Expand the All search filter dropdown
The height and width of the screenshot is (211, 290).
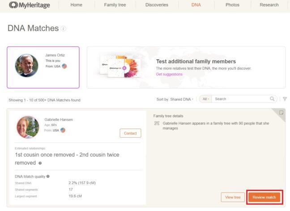(x=205, y=99)
